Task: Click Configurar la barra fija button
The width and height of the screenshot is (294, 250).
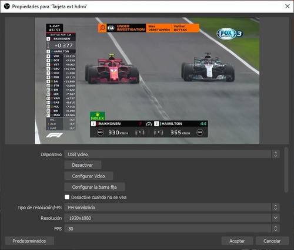Action: (95, 187)
